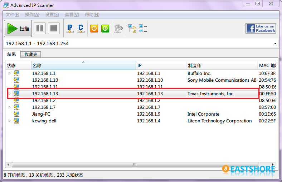Image resolution: width=282 pixels, height=182 pixels.
Task: Select the Jiang-PC name entry
Action: point(41,114)
